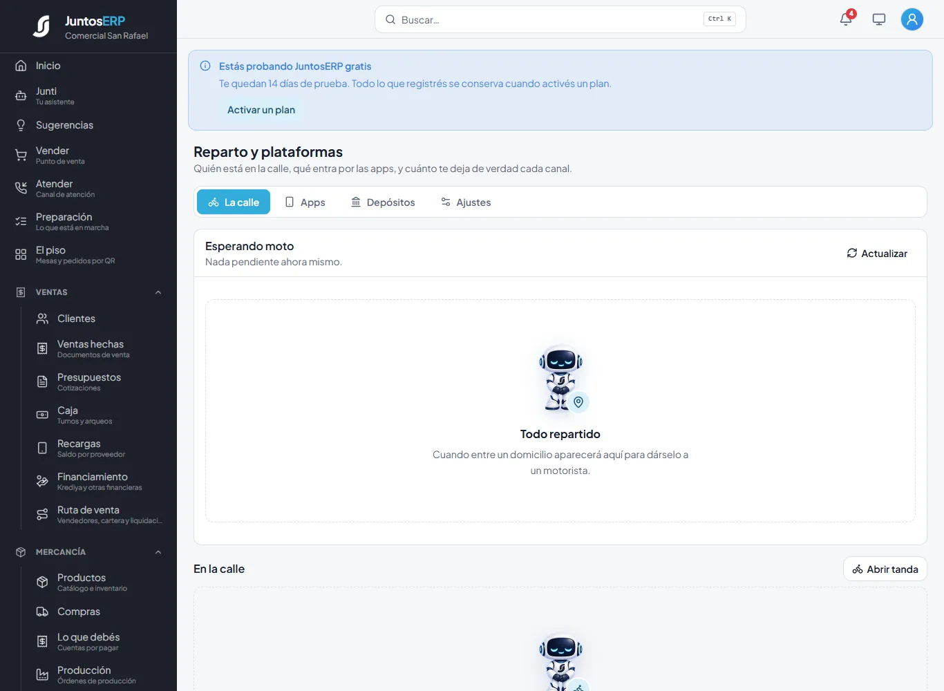
Task: Click the Comercial San Rafael company name
Action: [106, 36]
